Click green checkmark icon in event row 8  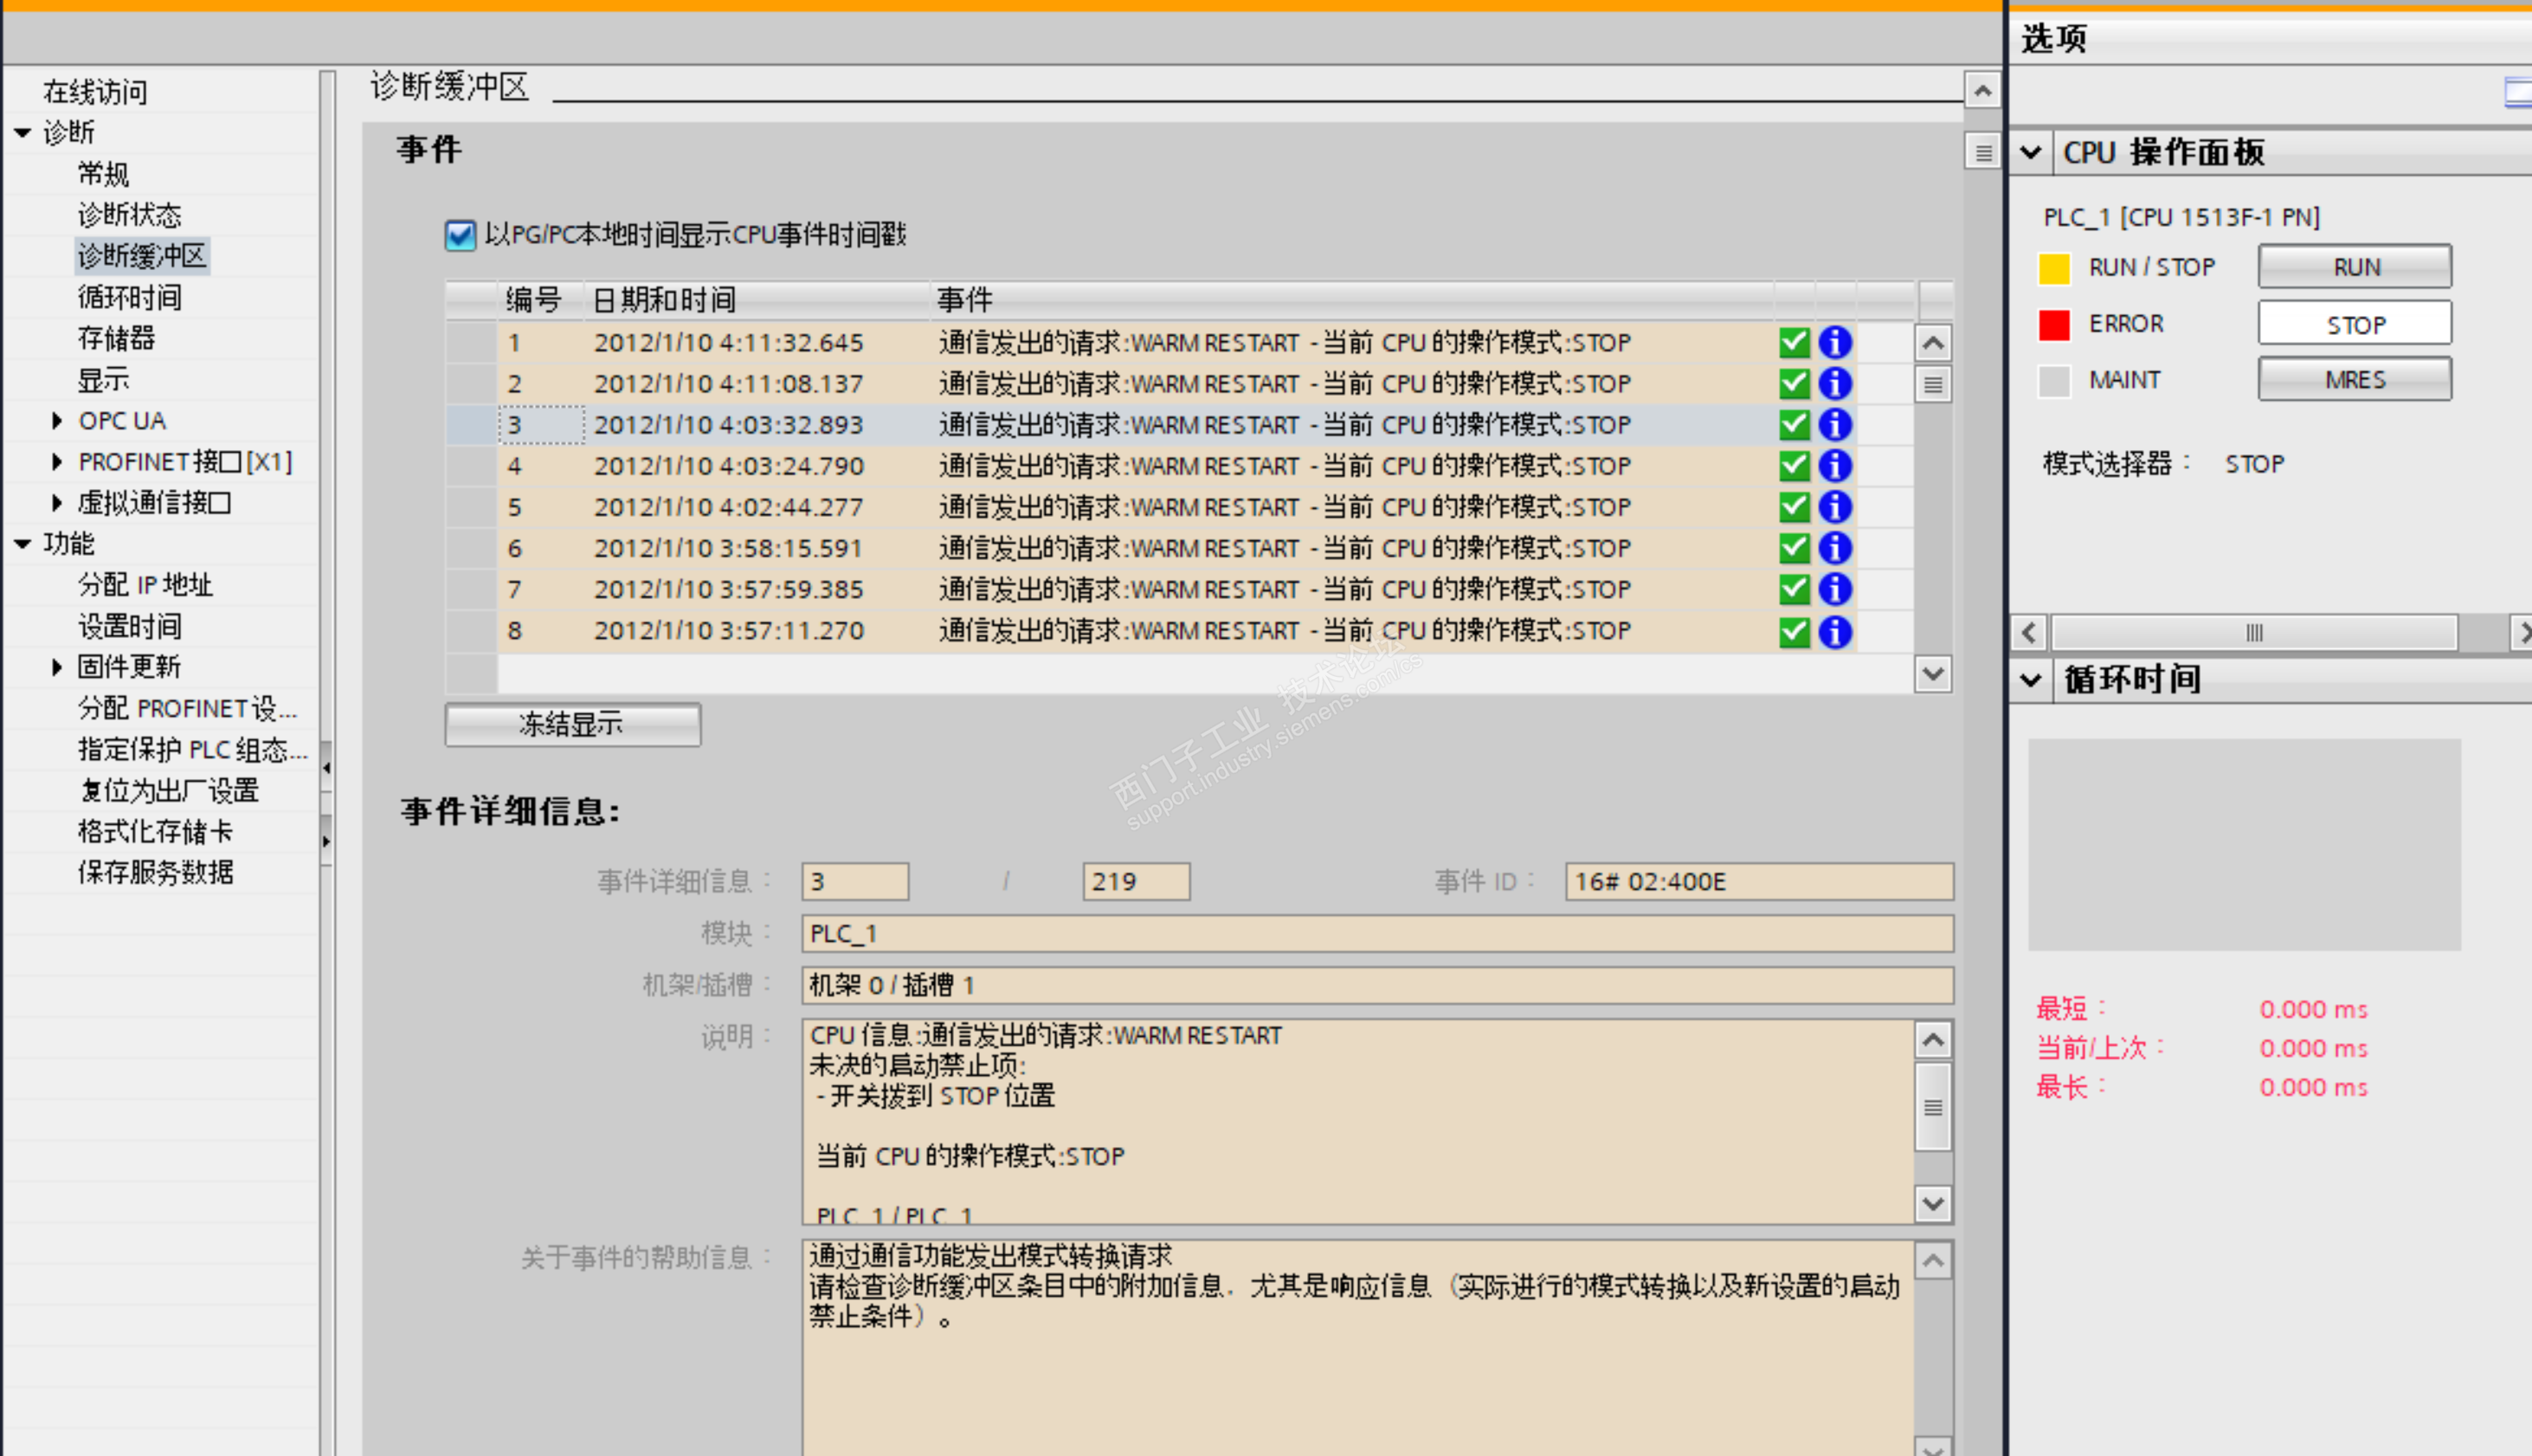coord(1794,631)
